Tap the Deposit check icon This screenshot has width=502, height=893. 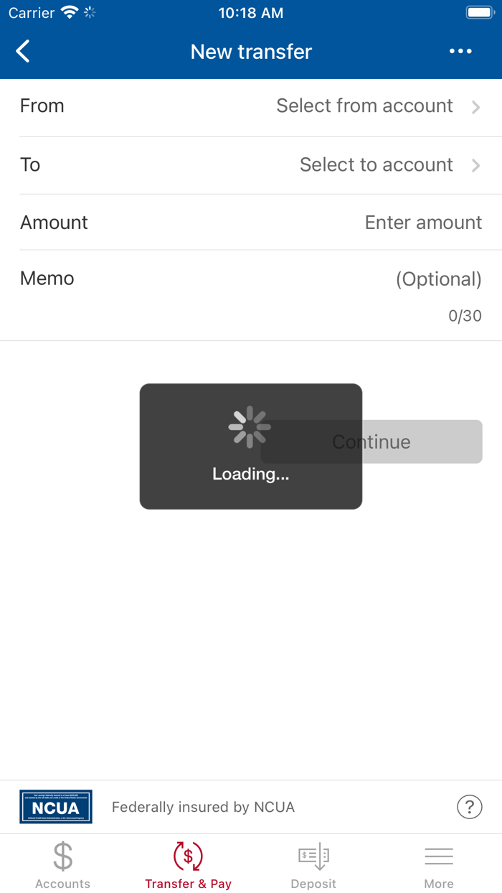coord(313,856)
